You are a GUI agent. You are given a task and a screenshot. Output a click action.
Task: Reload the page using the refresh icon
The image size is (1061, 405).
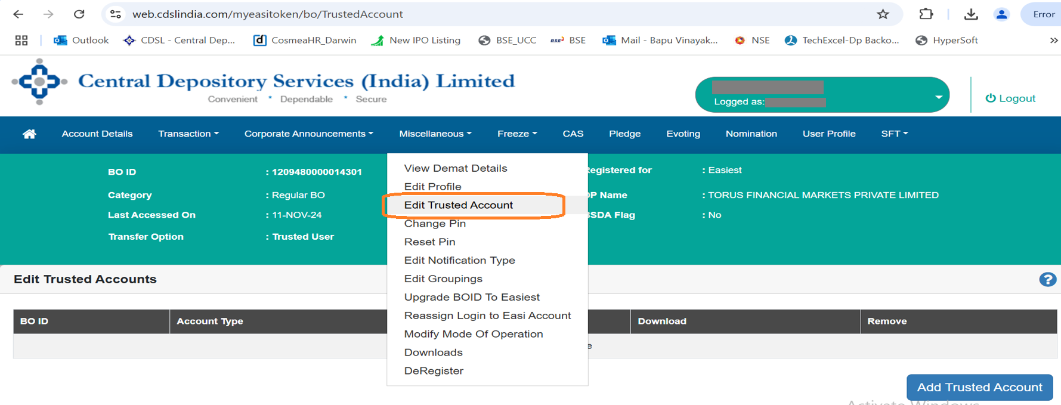click(x=79, y=14)
